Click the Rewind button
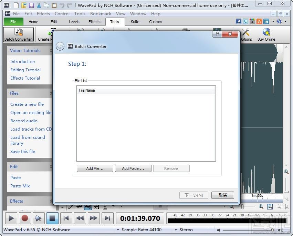Image resolution: width=293 pixels, height=236 pixels. point(80,218)
